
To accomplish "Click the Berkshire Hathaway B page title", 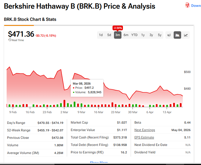I will 80,6.
